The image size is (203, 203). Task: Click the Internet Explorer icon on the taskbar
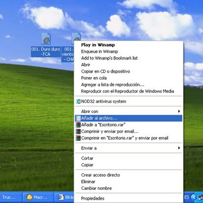tap(61, 197)
